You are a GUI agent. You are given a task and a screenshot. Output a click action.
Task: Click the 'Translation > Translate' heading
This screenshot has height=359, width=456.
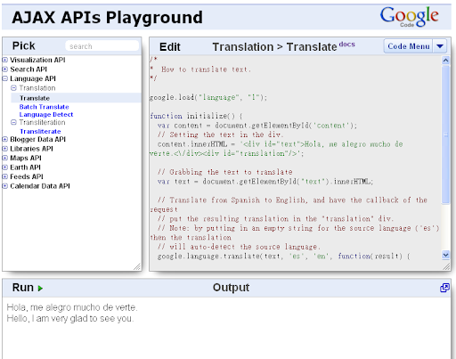pyautogui.click(x=274, y=47)
